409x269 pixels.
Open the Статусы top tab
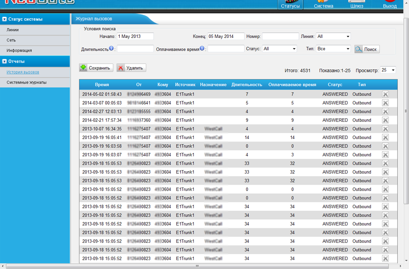tap(290, 5)
